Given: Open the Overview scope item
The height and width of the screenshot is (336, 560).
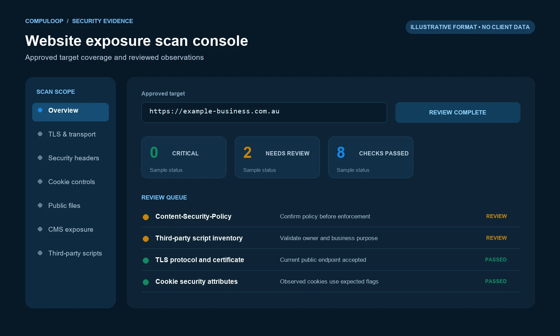Looking at the screenshot, I should [x=70, y=112].
